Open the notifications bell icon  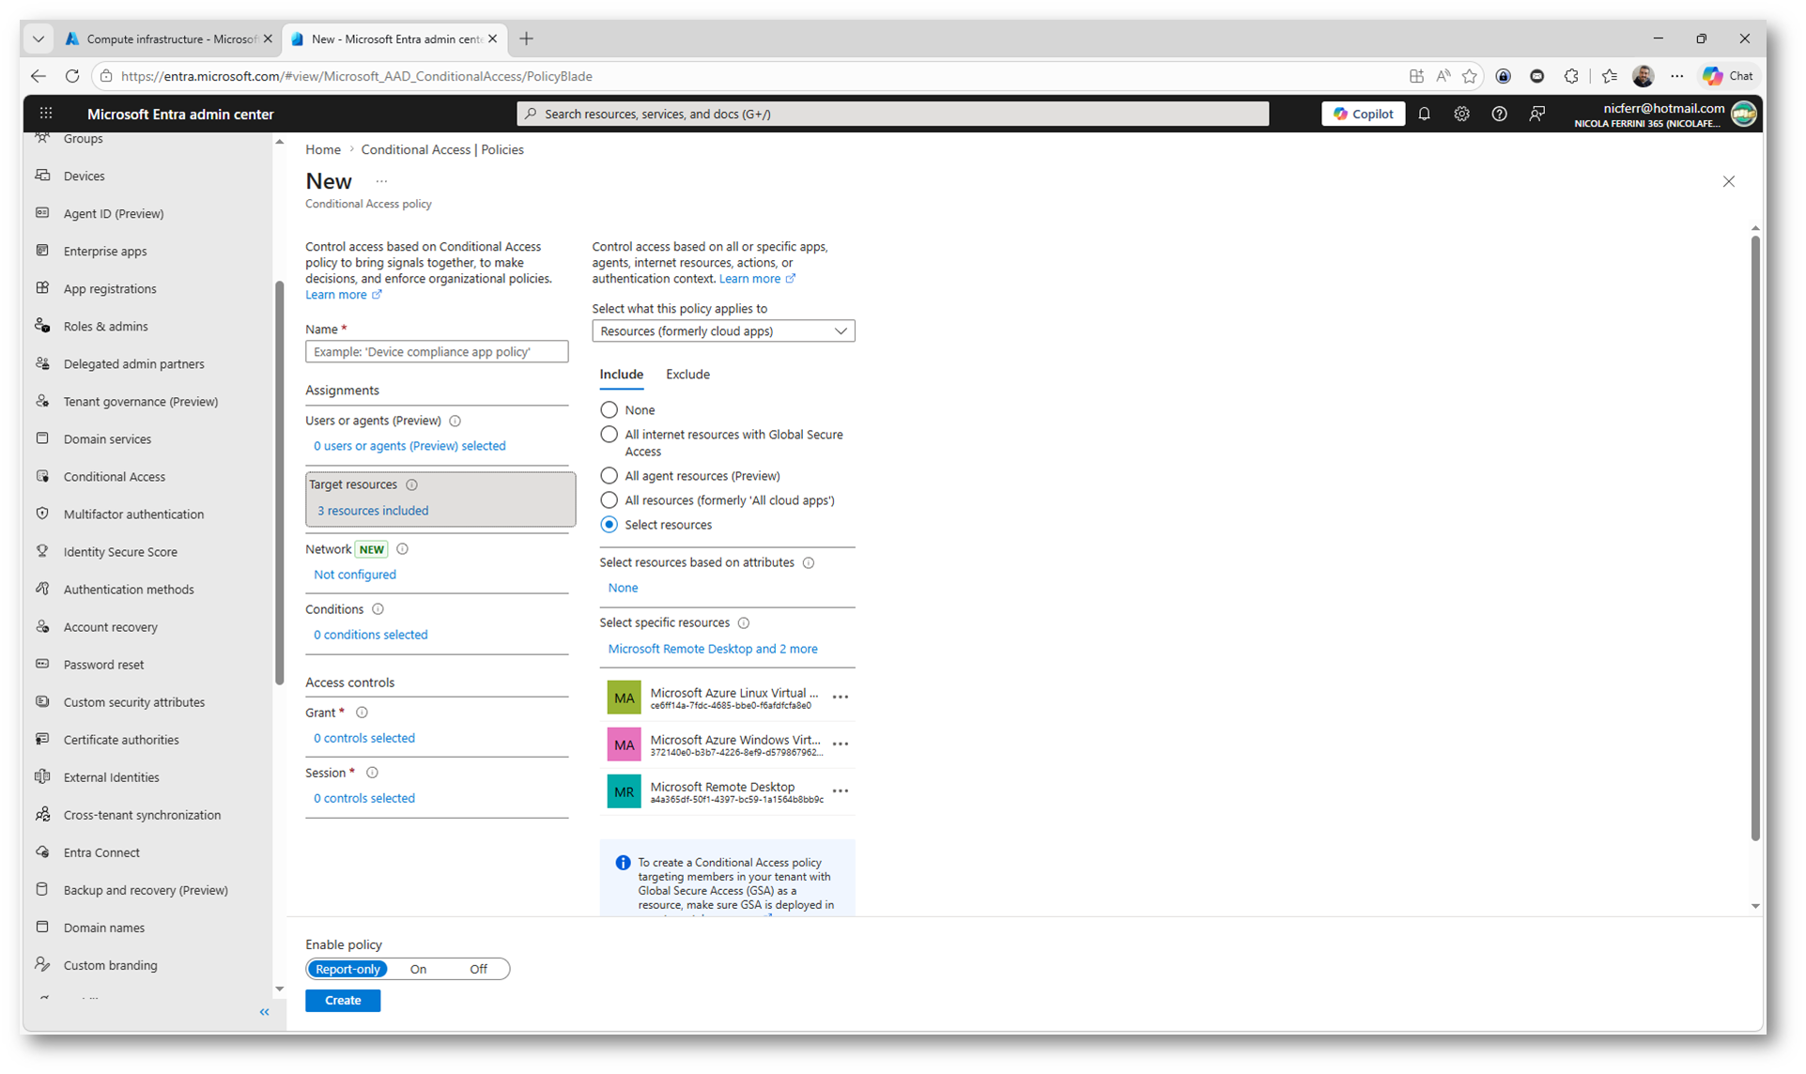point(1424,114)
